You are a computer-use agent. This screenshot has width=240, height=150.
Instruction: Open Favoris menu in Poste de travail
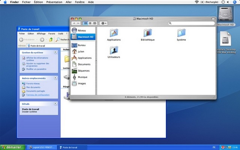[x=52, y=33]
